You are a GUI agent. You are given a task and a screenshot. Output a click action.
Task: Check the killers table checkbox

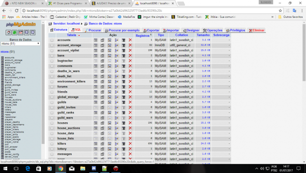(x=52, y=144)
